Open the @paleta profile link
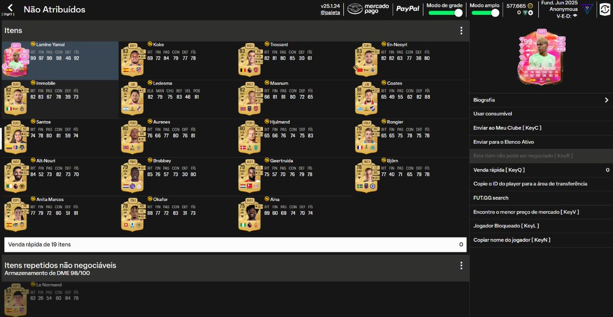613x317 pixels. coord(331,12)
